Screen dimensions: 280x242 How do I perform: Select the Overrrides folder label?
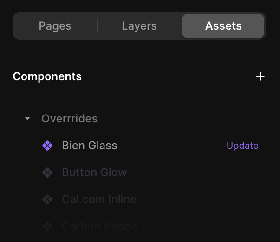point(69,119)
